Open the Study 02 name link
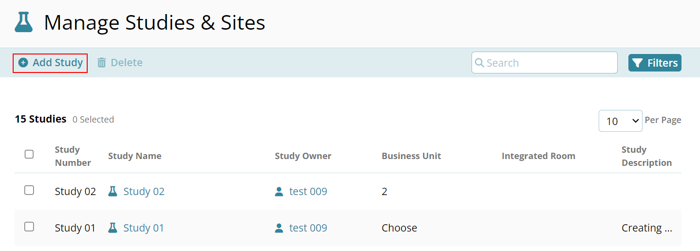This screenshot has height=251, width=700. tap(144, 192)
